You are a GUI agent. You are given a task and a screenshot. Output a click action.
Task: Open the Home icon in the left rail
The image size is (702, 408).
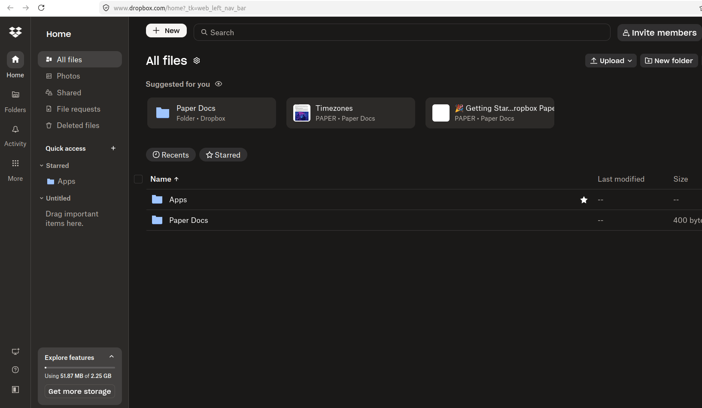click(15, 60)
